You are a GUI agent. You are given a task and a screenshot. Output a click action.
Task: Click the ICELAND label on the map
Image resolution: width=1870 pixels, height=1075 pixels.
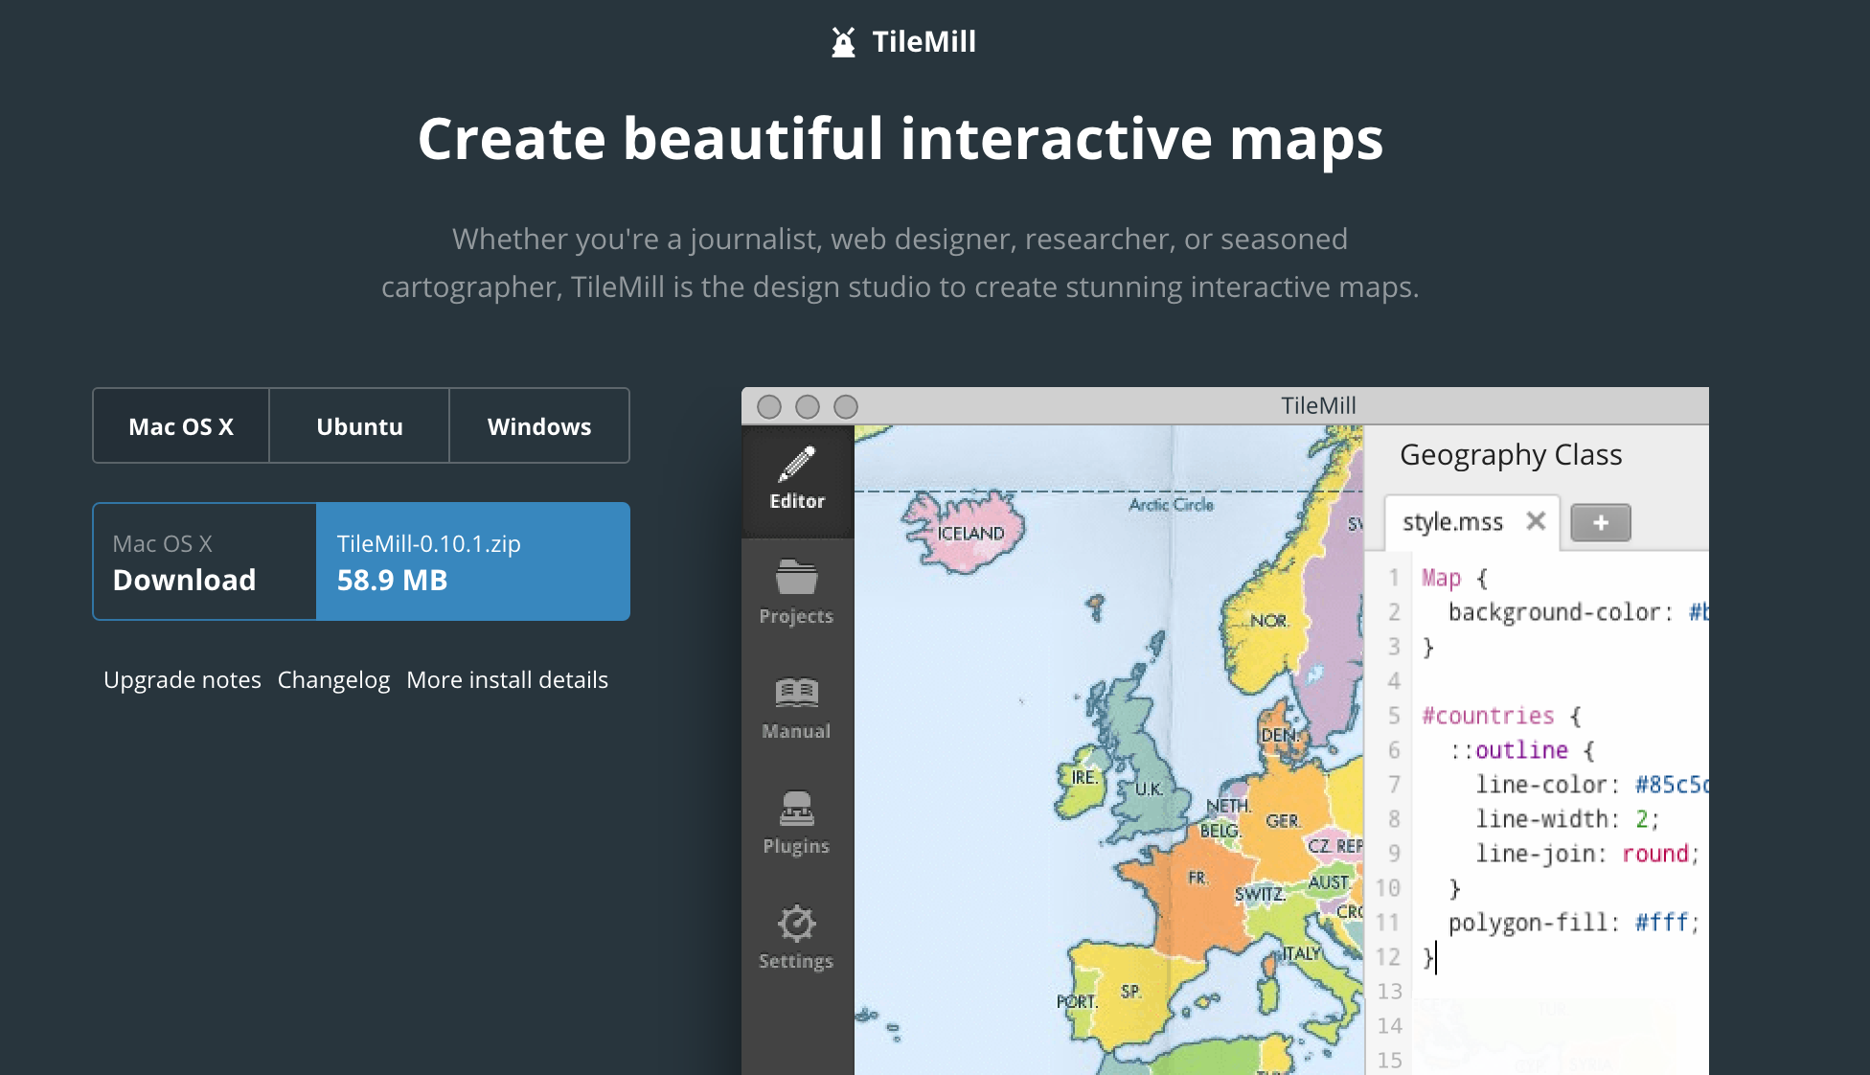click(970, 534)
